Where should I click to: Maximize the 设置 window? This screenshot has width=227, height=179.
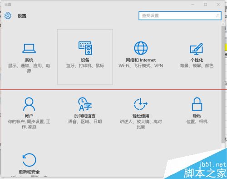[x=205, y=5]
